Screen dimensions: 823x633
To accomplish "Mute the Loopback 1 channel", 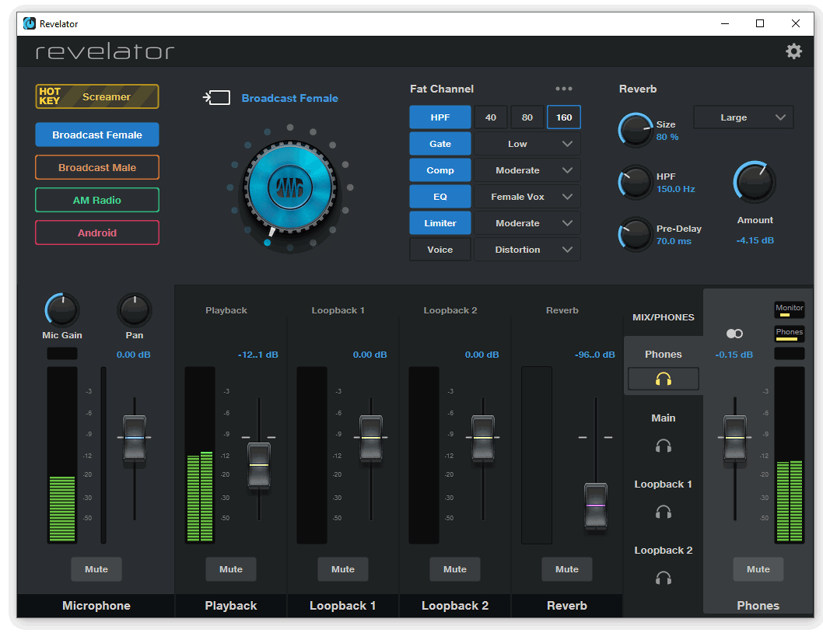I will tap(343, 569).
